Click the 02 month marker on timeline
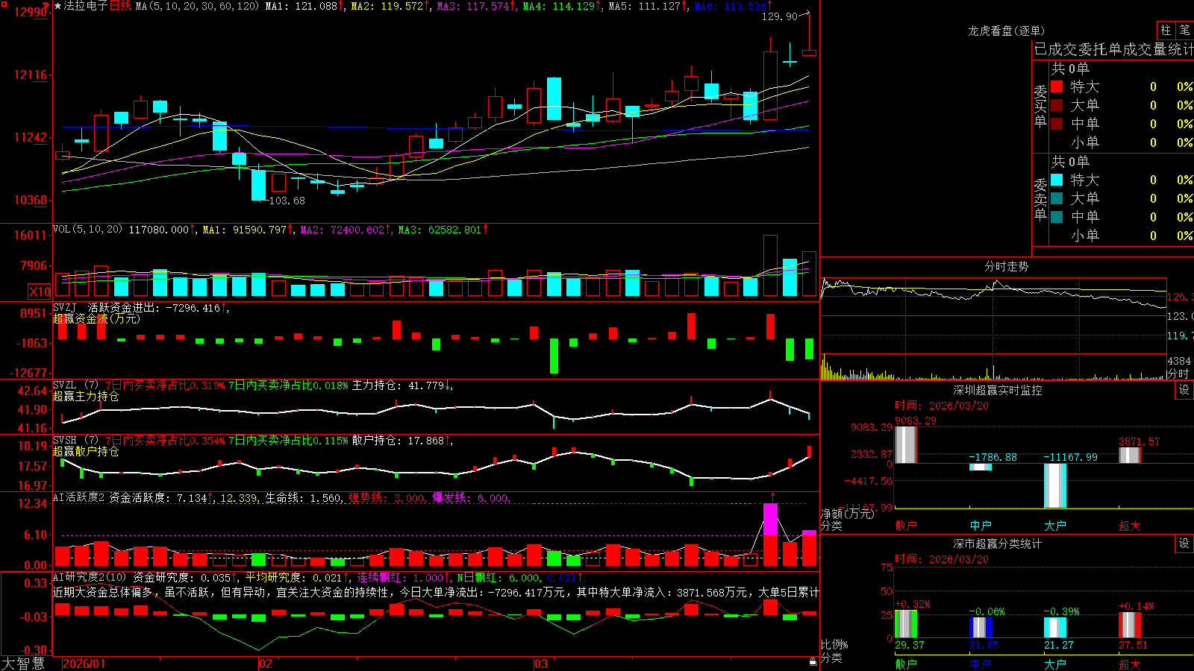 266,664
